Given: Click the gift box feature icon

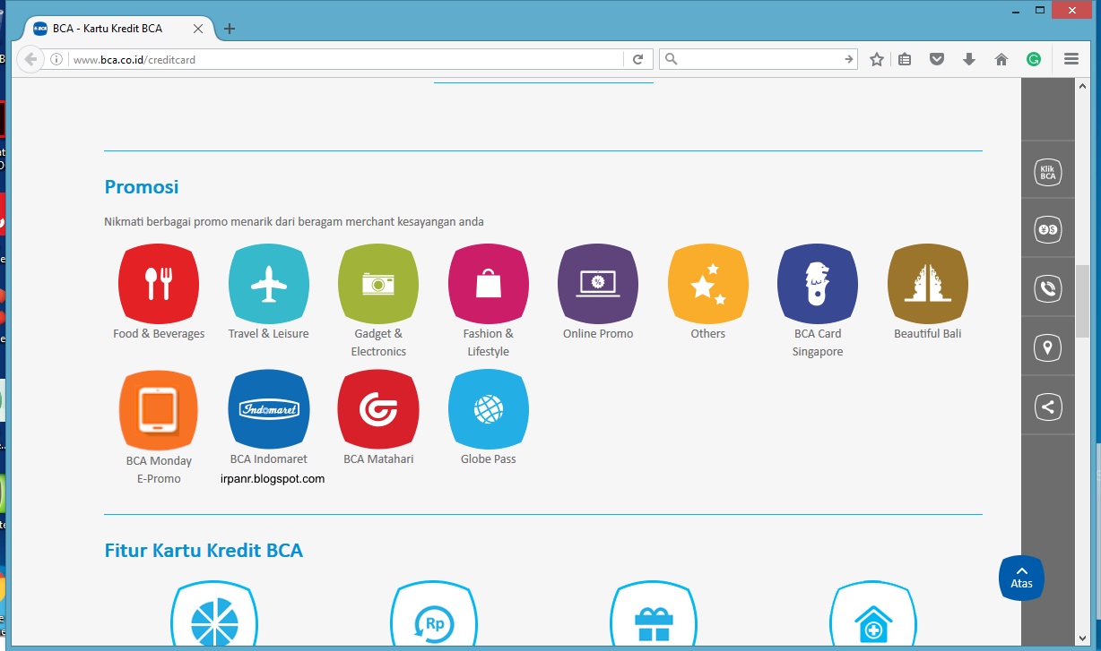Looking at the screenshot, I should point(654,614).
